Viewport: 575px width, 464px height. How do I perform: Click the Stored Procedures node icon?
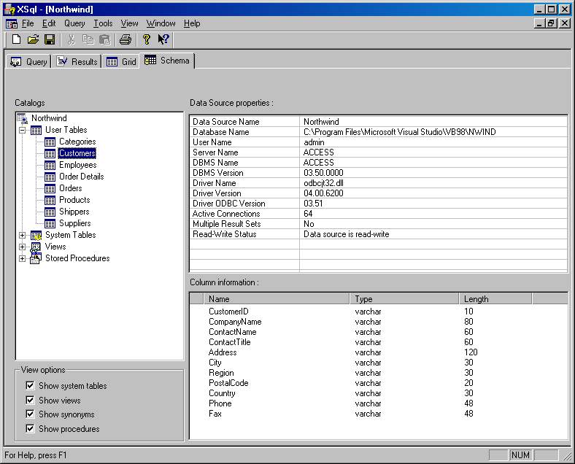[x=35, y=258]
